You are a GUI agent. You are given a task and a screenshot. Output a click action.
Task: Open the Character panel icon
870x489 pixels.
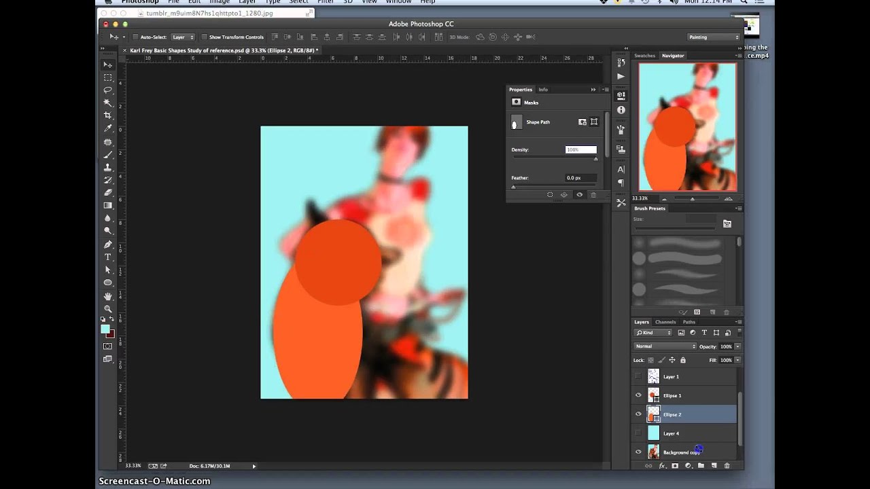pos(621,169)
